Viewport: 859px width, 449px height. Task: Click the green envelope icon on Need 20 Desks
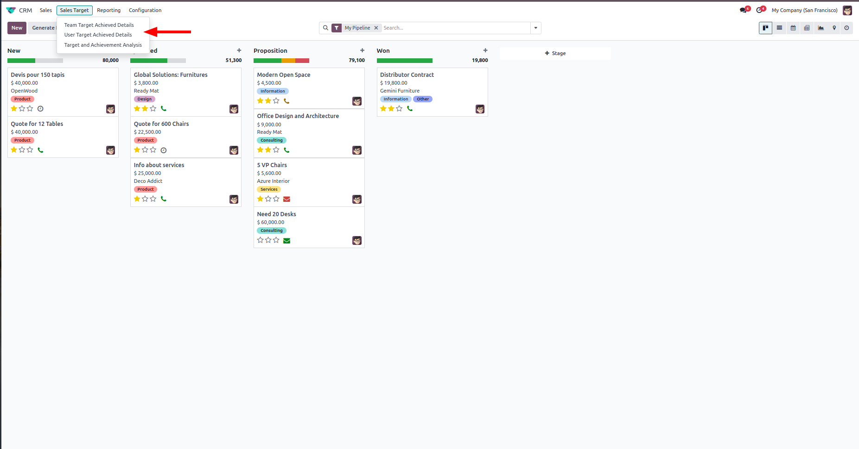(x=286, y=240)
